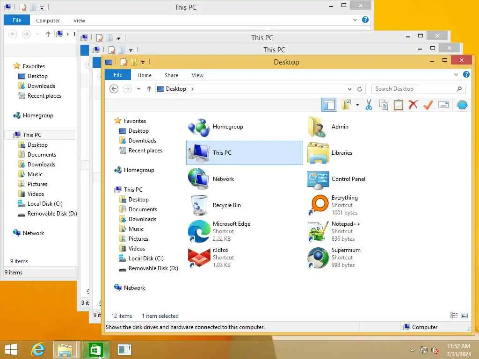
Task: Open the Windows Start button
Action: (11, 350)
